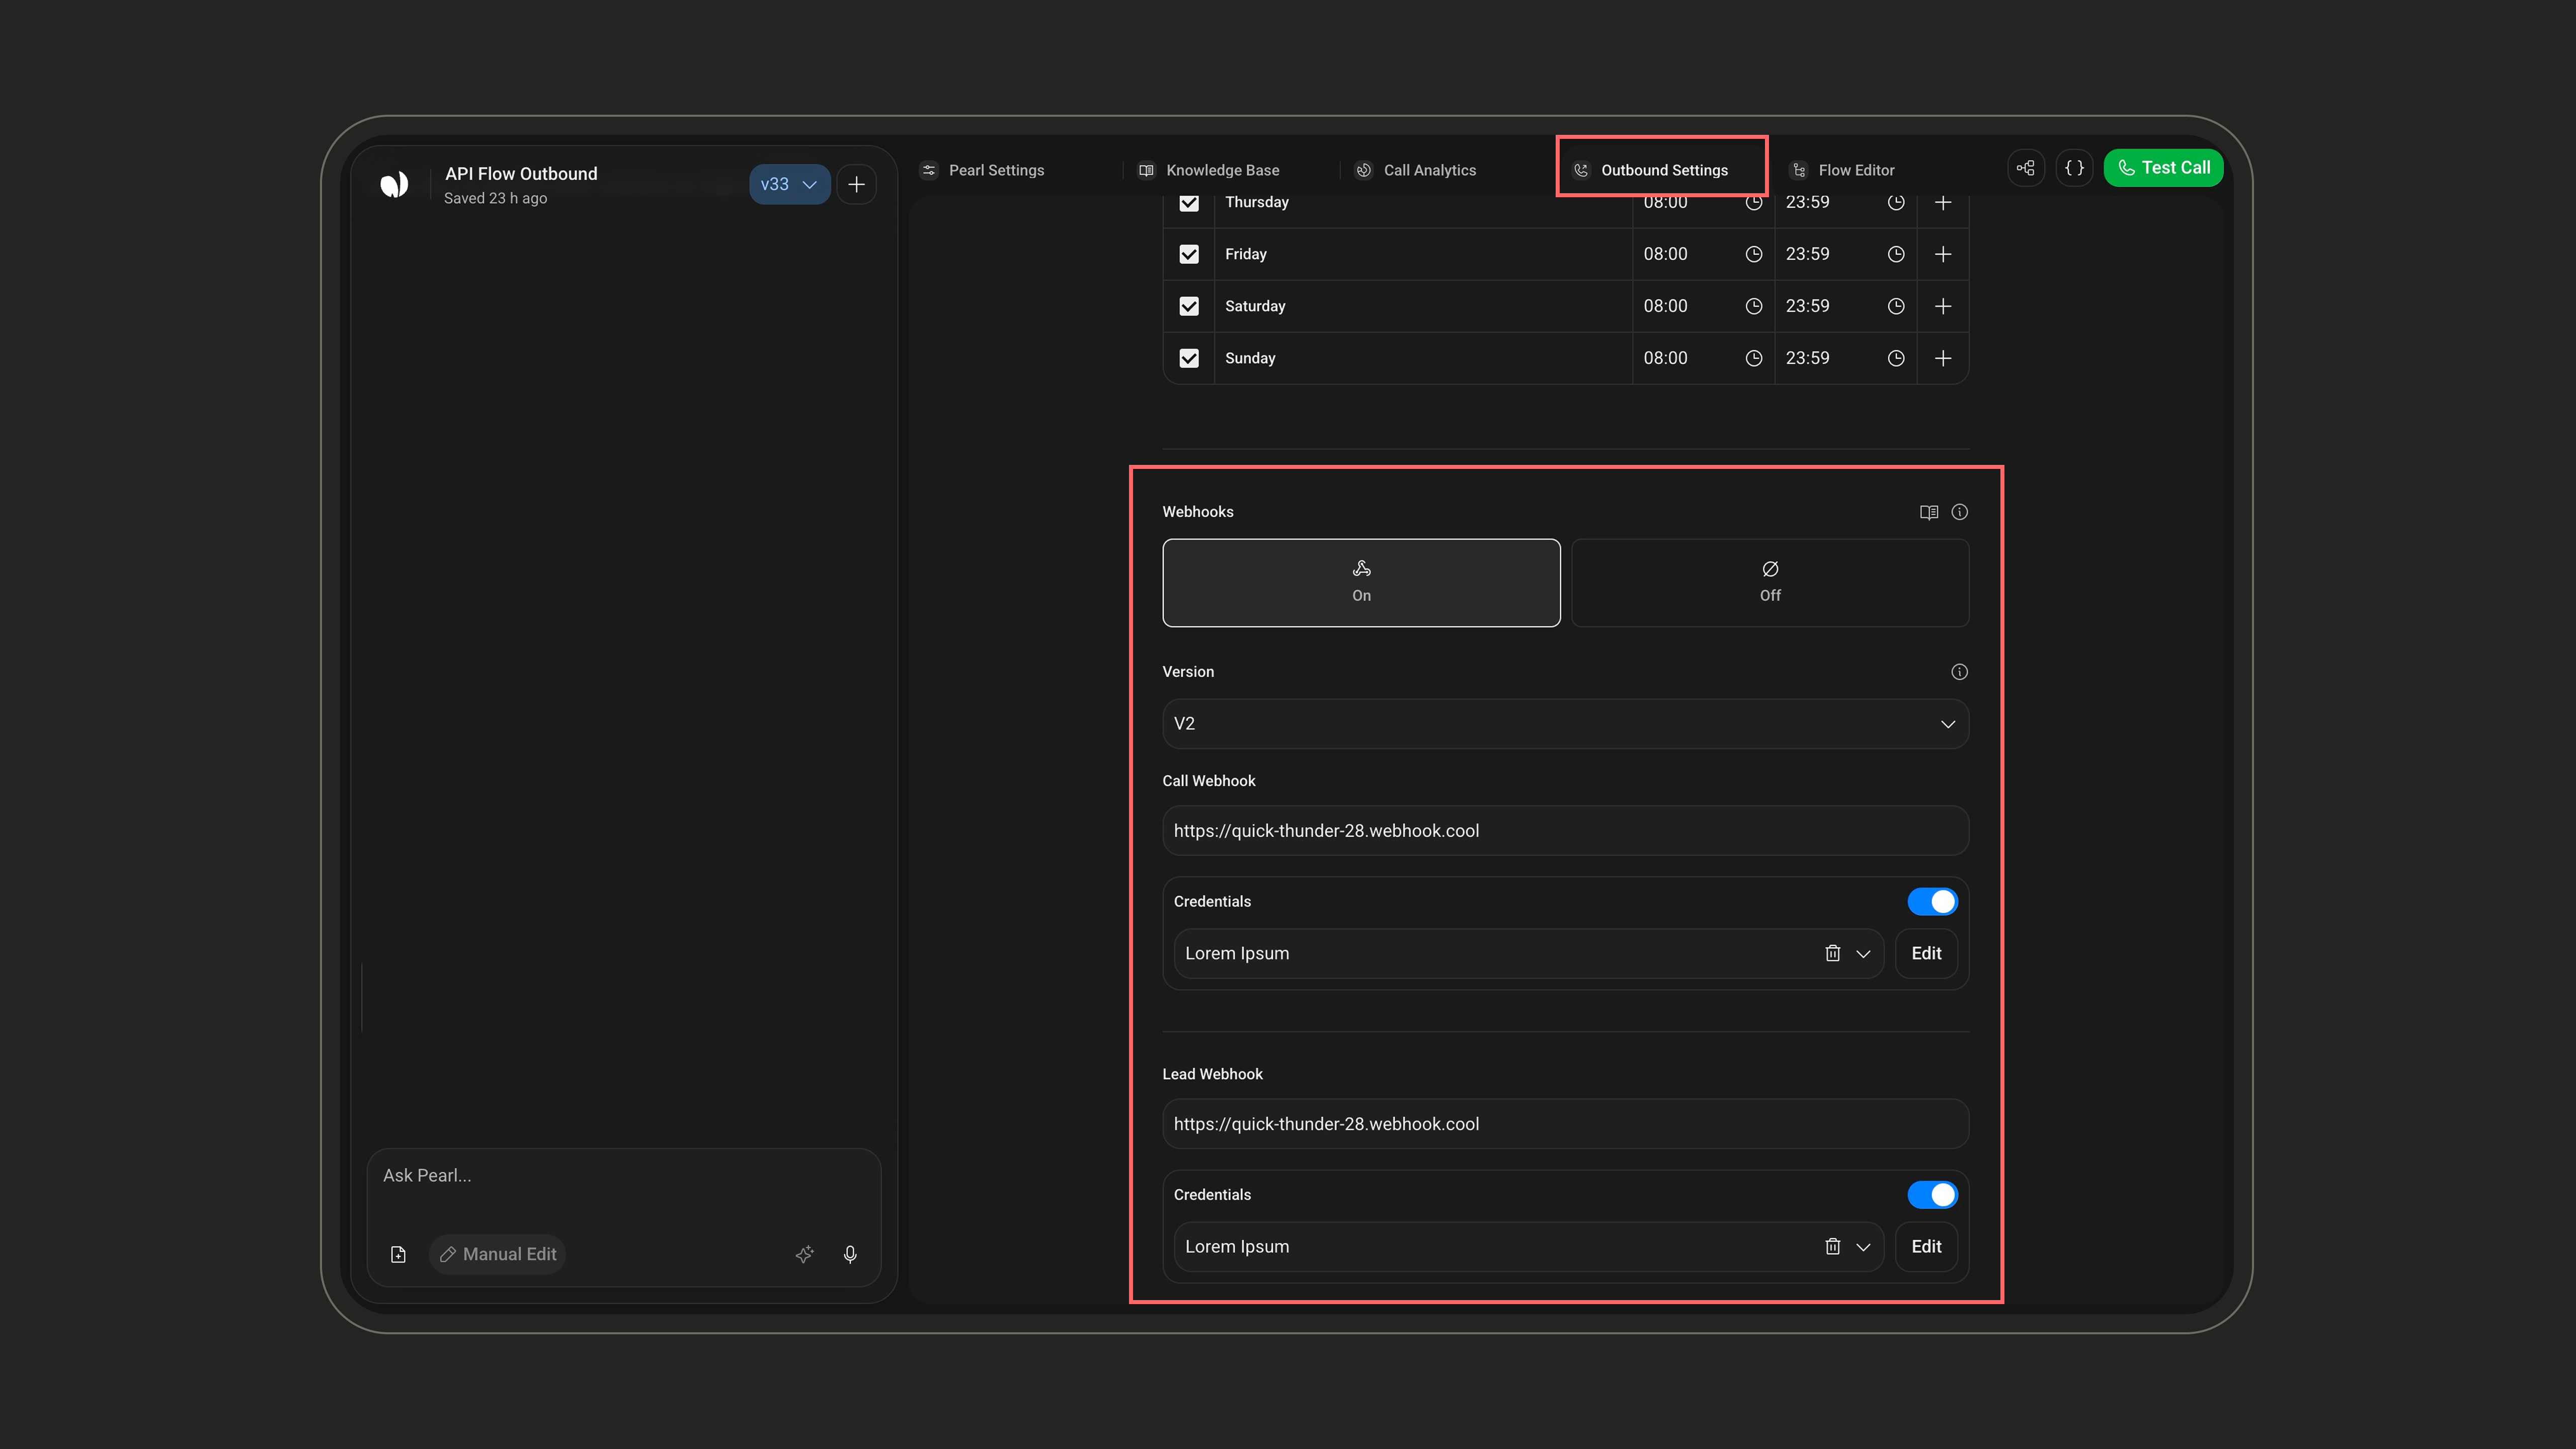
Task: Delete Call Webhook credential with trash icon
Action: 1832,953
